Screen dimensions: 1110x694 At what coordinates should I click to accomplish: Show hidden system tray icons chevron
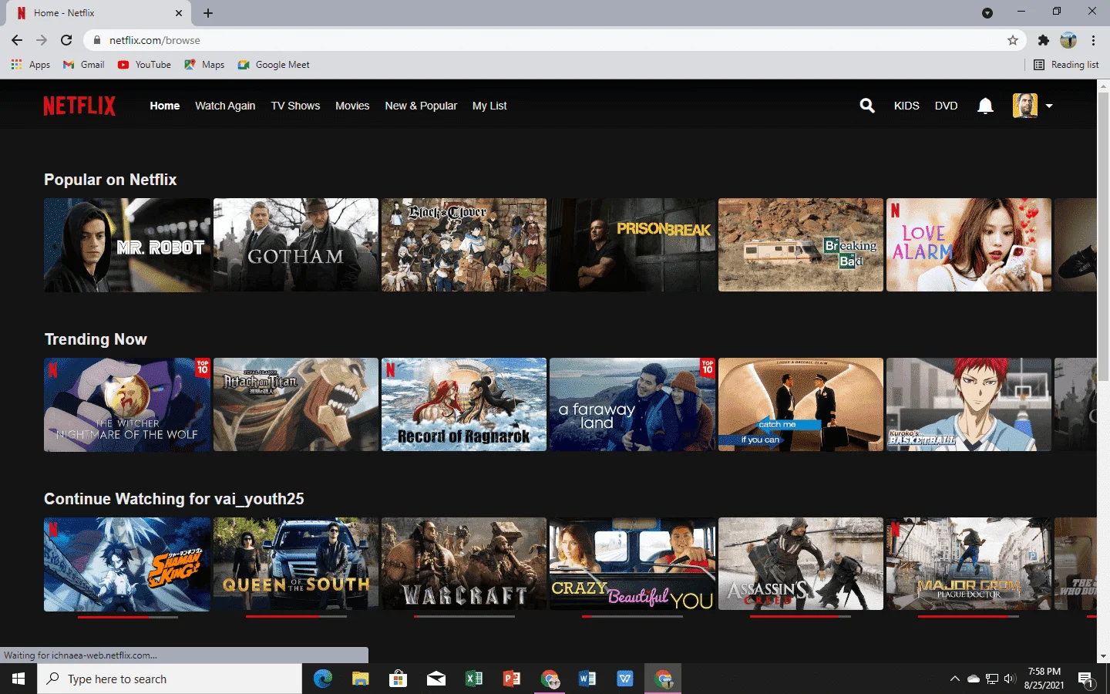pyautogui.click(x=954, y=679)
